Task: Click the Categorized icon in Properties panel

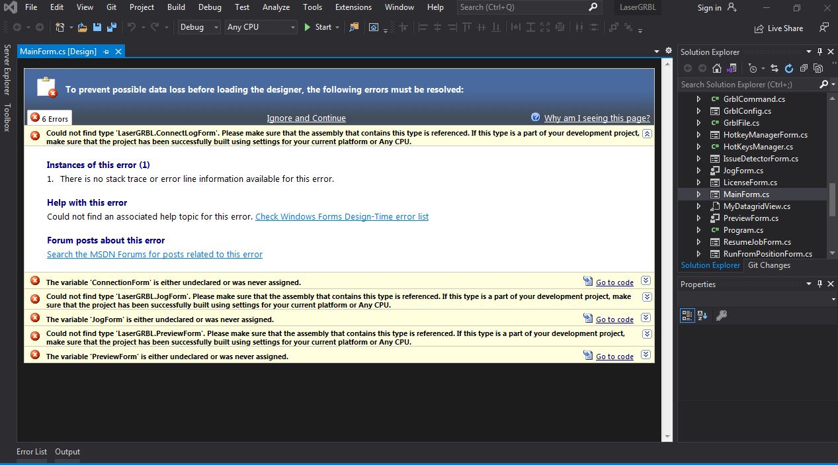Action: [x=687, y=316]
